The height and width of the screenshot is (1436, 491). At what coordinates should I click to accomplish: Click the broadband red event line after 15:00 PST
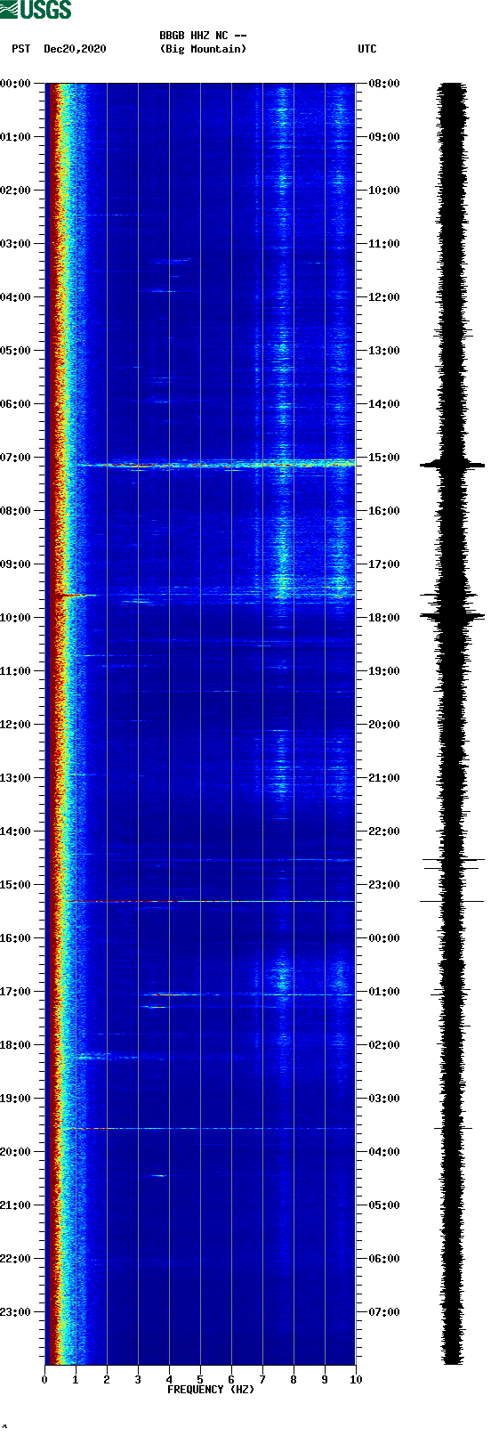click(x=209, y=902)
